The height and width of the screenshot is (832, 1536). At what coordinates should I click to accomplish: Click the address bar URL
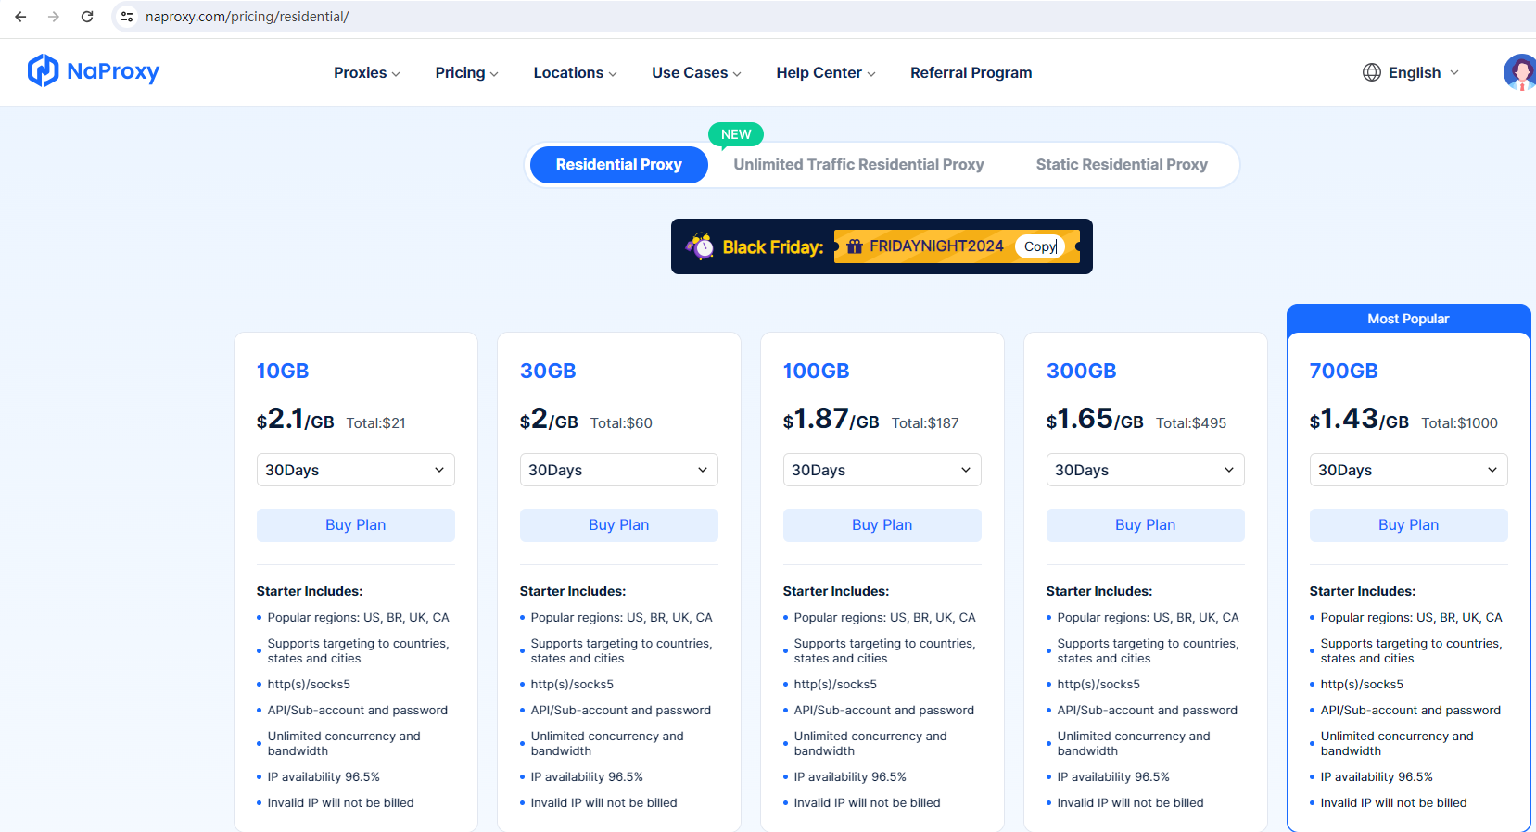(x=248, y=17)
